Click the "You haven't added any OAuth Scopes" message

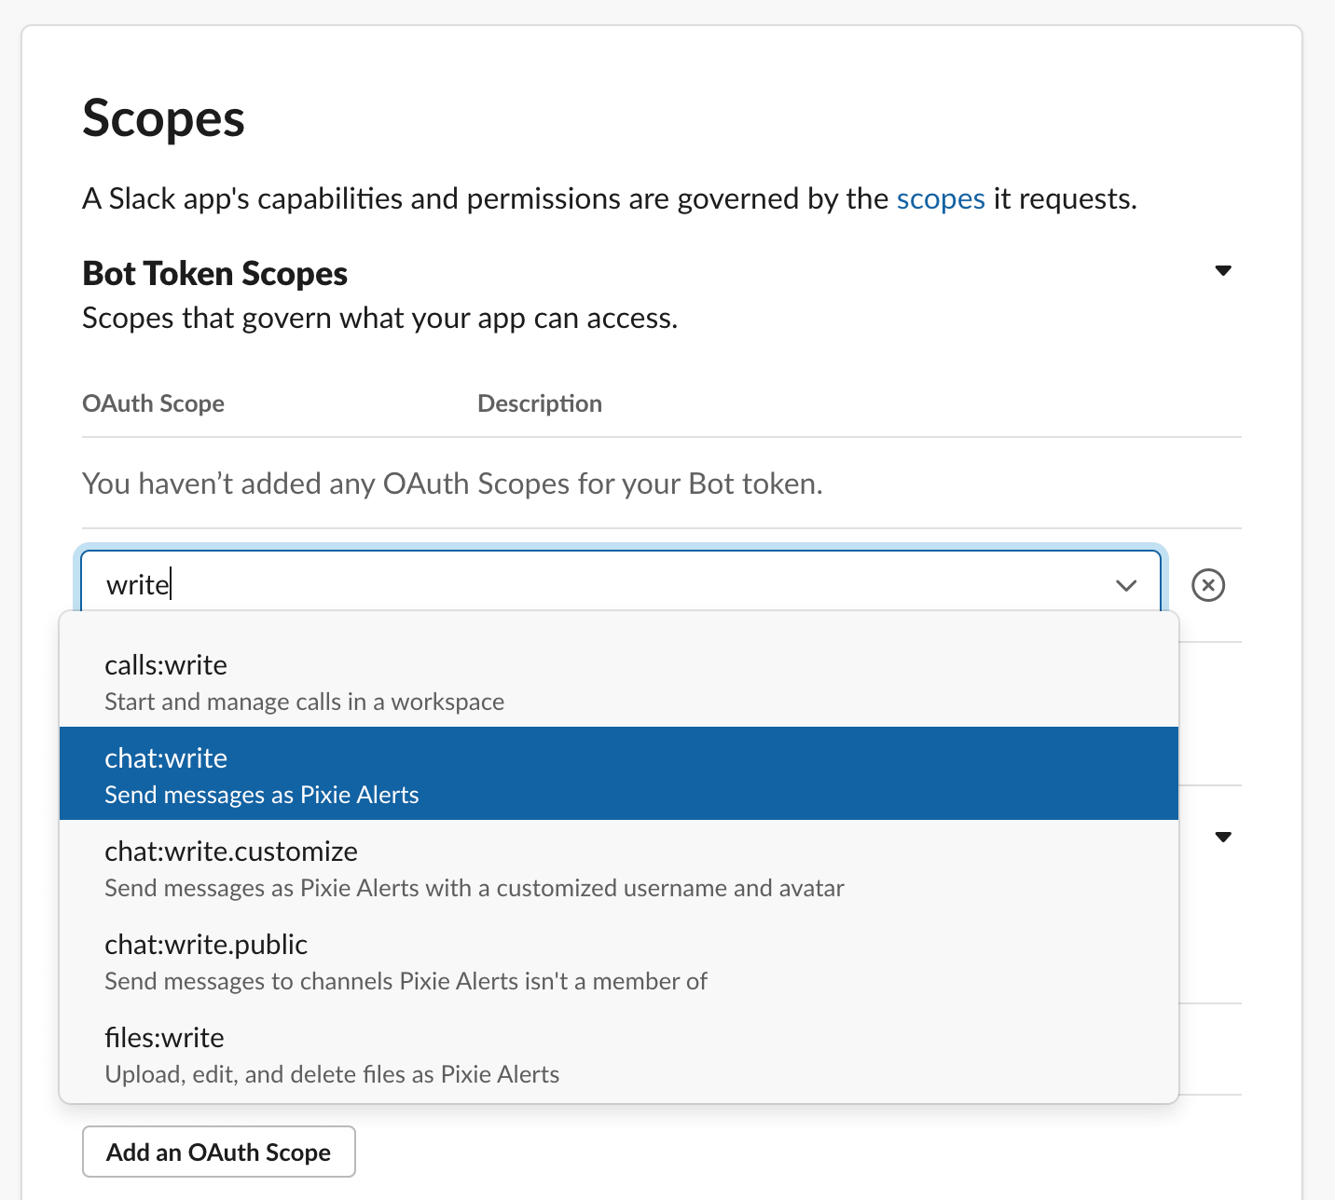[x=452, y=484]
